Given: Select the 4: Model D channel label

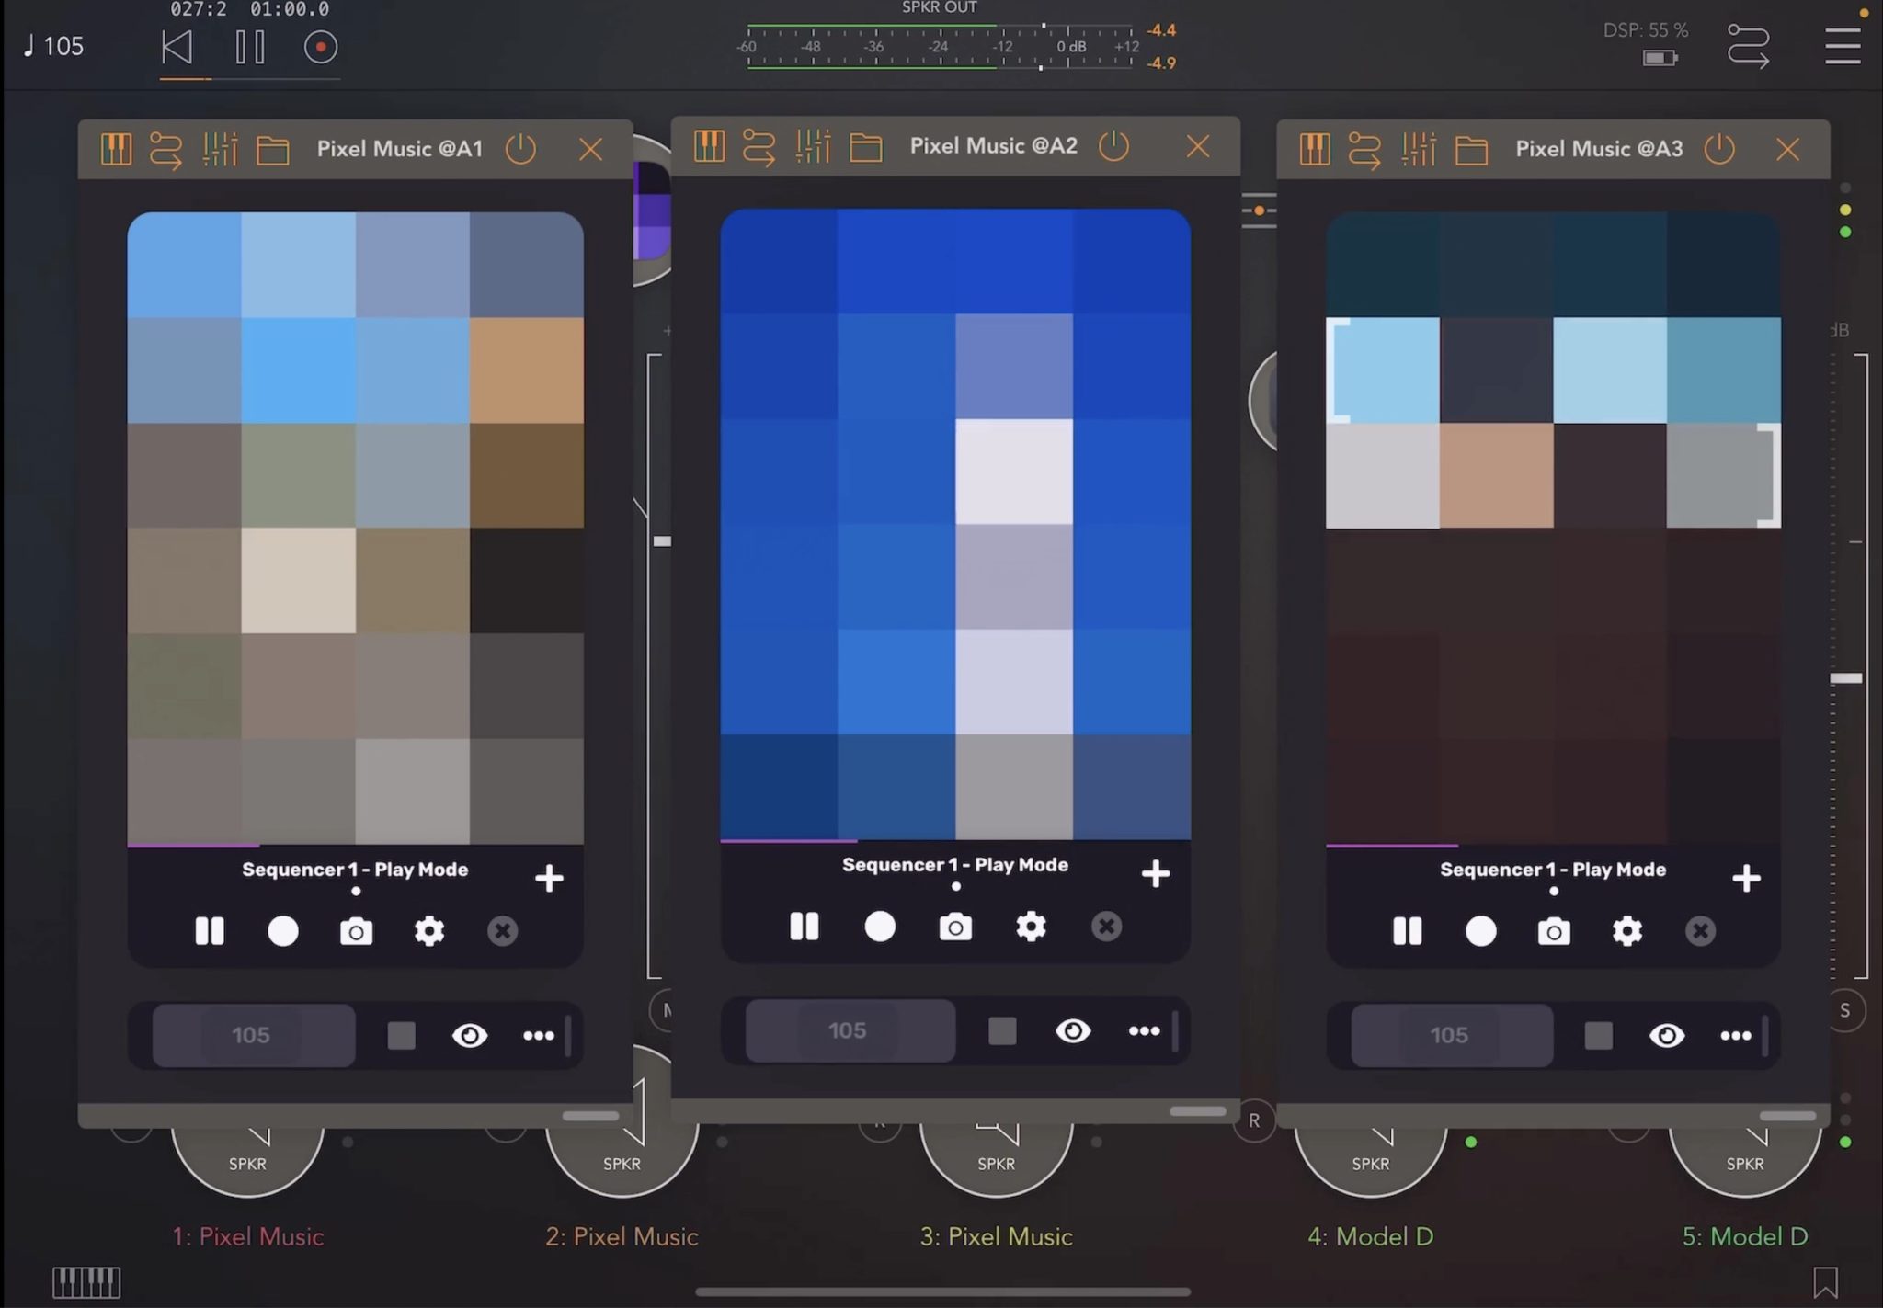Looking at the screenshot, I should coord(1369,1236).
